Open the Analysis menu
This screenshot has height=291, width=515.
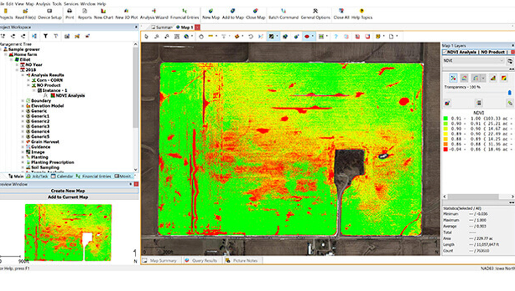click(x=43, y=3)
